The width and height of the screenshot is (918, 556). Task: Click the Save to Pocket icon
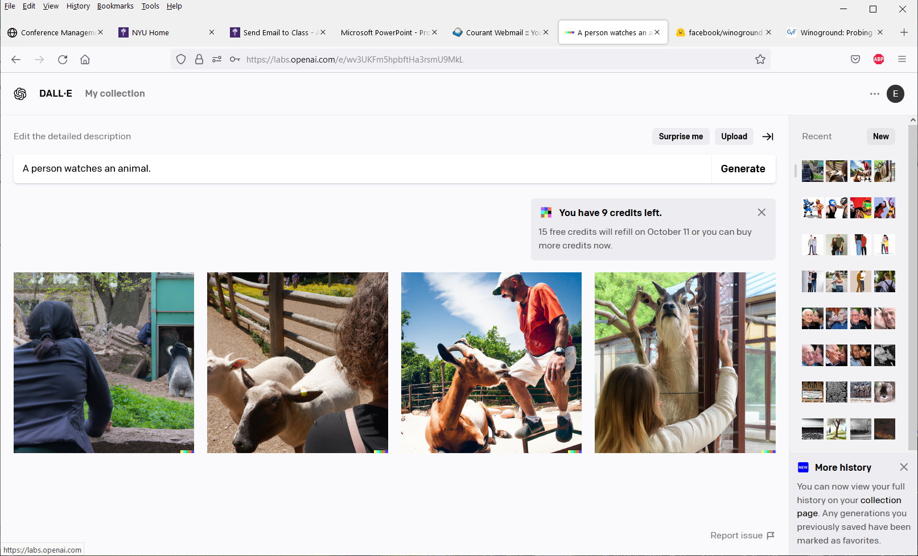pyautogui.click(x=855, y=60)
